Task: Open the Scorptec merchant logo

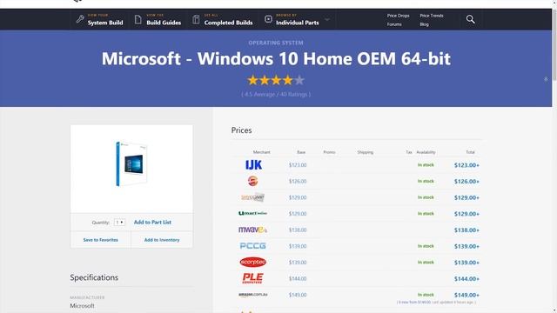Action: [252, 263]
